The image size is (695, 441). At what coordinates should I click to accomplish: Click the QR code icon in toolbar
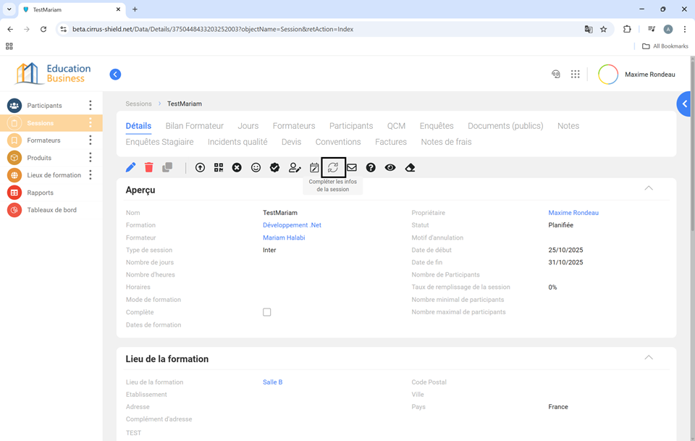(x=219, y=167)
